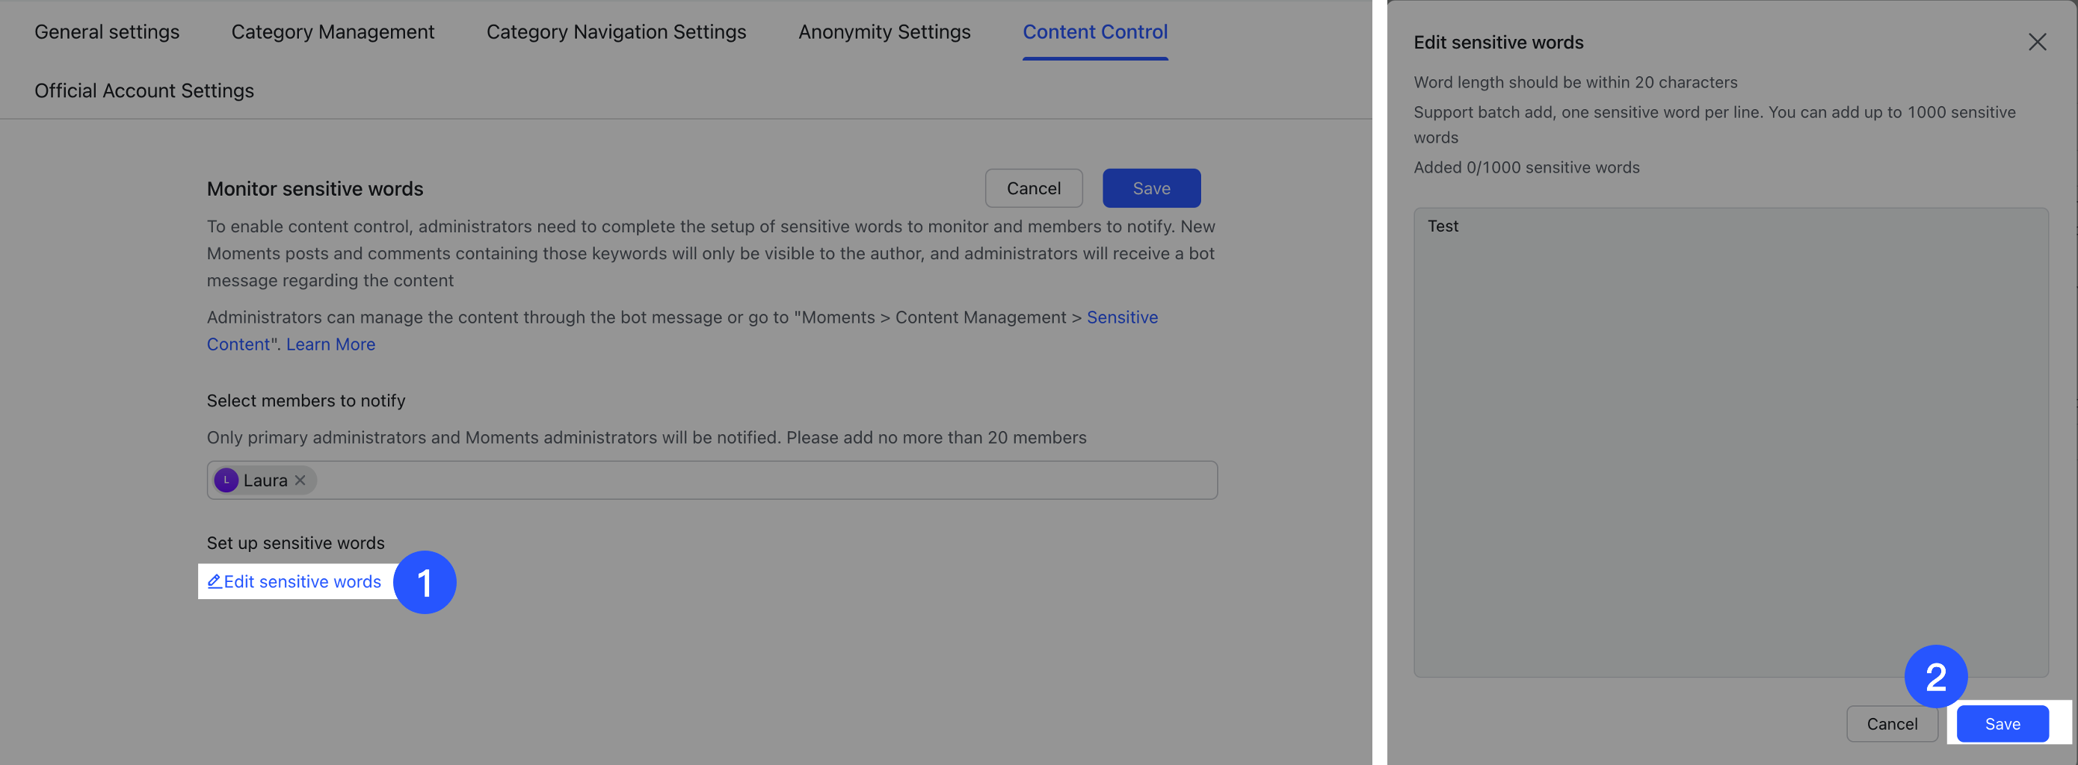This screenshot has height=765, width=2078.
Task: Close the Edit sensitive words dialog
Action: click(x=2038, y=42)
